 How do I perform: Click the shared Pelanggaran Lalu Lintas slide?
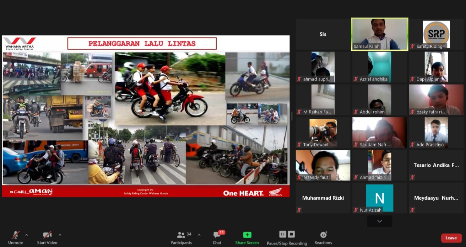(146, 116)
